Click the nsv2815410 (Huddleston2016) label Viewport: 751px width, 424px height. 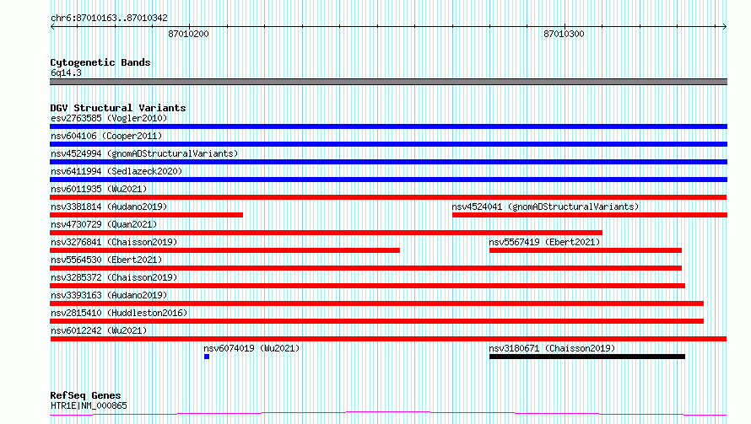[x=119, y=313]
